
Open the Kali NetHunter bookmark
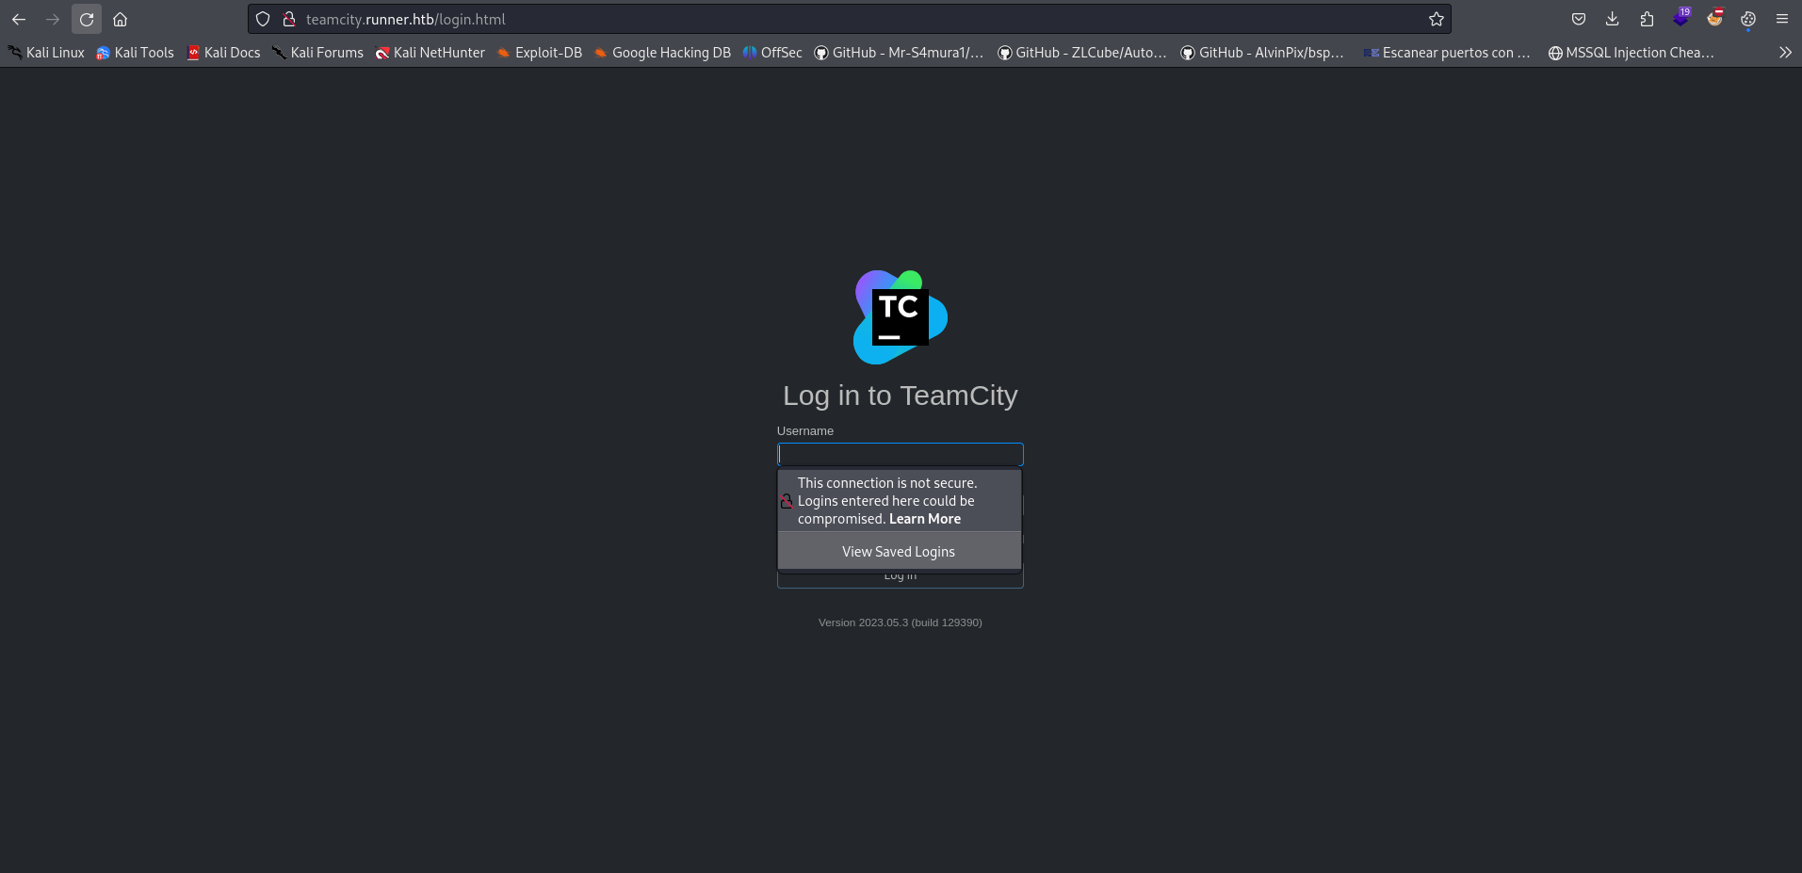click(430, 53)
